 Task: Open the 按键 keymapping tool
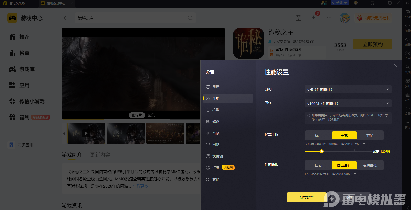click(x=407, y=14)
